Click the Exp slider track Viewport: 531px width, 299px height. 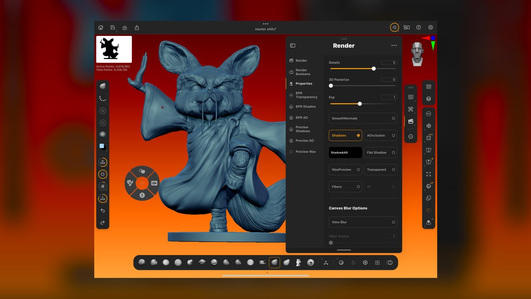[363, 104]
